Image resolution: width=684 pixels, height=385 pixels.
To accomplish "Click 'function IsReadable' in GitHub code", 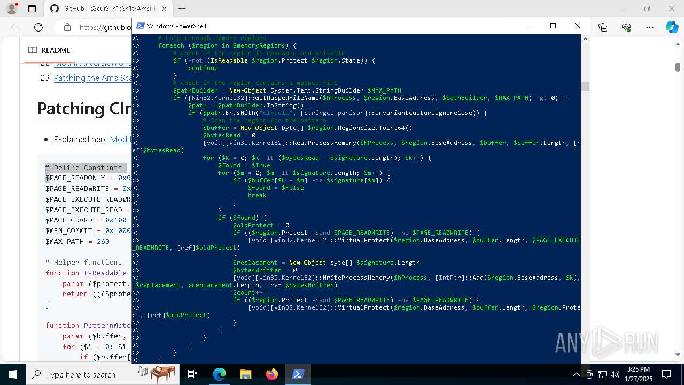I will 86,273.
